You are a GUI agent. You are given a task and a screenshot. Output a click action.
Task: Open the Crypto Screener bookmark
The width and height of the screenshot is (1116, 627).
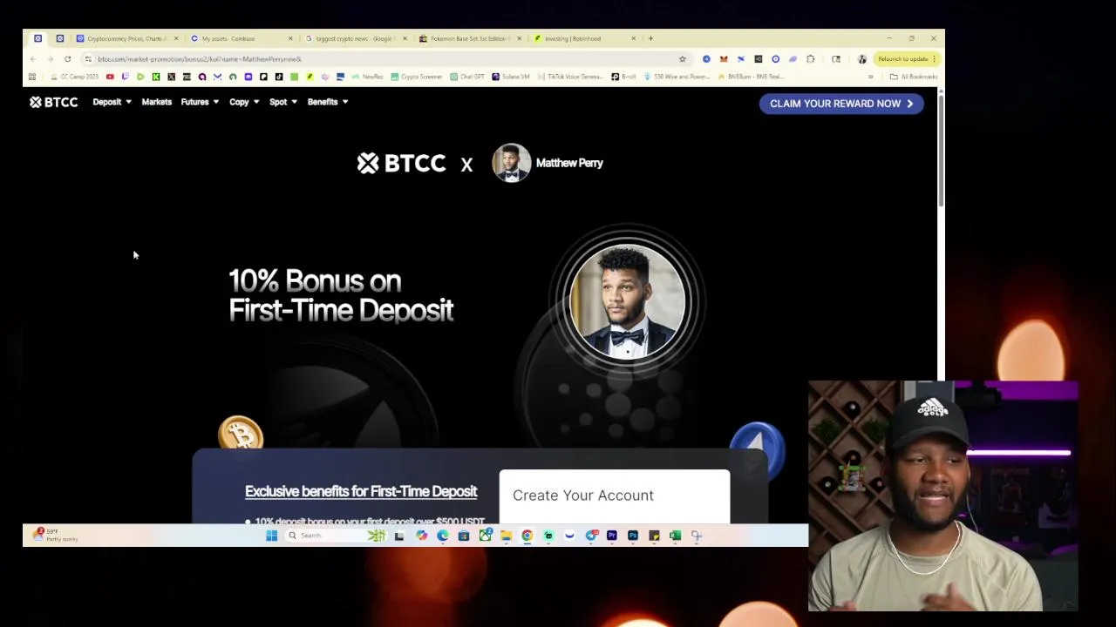[x=417, y=77]
